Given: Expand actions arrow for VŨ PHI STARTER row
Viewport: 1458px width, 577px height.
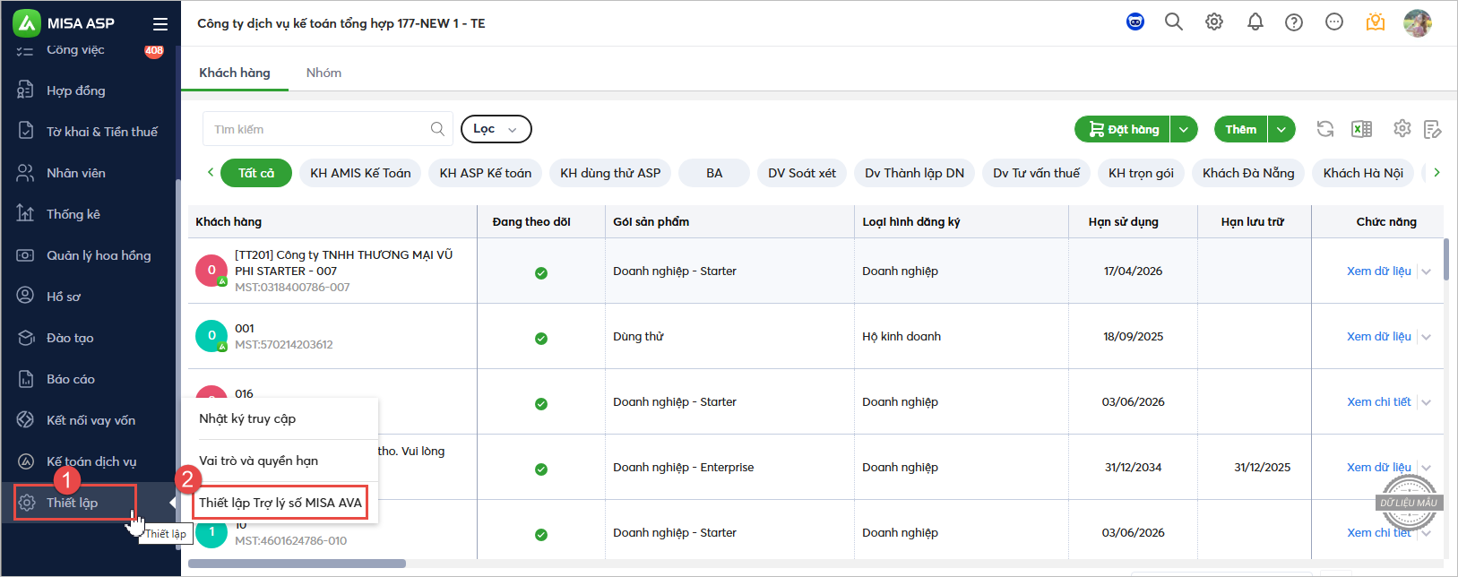Looking at the screenshot, I should point(1427,271).
